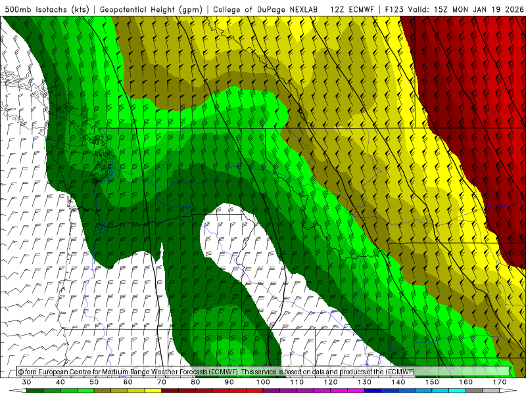Click the bright red swatch just before 100
Viewport: 526px width, 394px height.
point(254,391)
